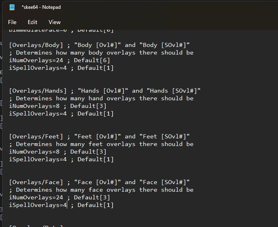Place cursor after iNumOverlays=24 under Overlays/Body
Image resolution: width=278 pixels, height=227 pixels.
click(63, 60)
